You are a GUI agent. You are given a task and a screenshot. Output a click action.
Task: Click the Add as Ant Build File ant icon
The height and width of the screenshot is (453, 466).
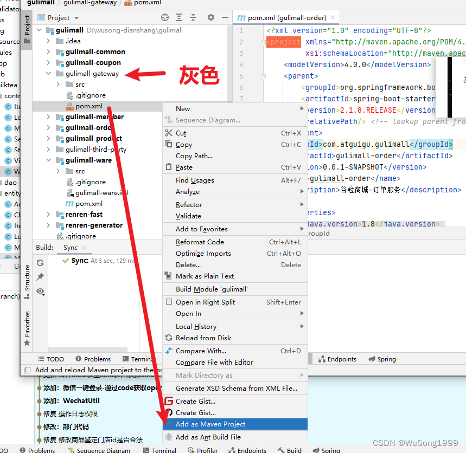[x=169, y=437]
